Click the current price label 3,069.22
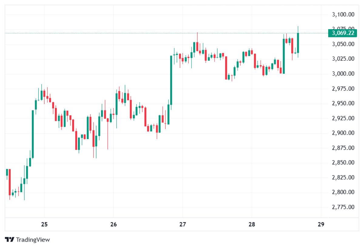Image resolution: width=364 pixels, height=248 pixels. [x=343, y=33]
